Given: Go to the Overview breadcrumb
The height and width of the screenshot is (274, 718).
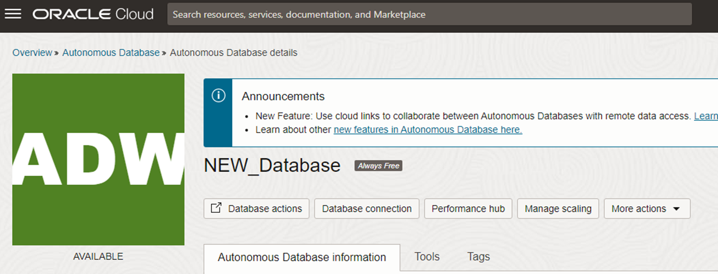Looking at the screenshot, I should tap(32, 53).
